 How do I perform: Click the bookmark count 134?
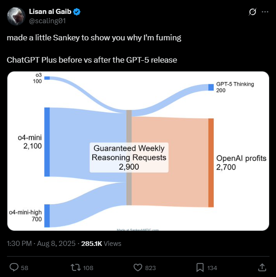click(212, 268)
